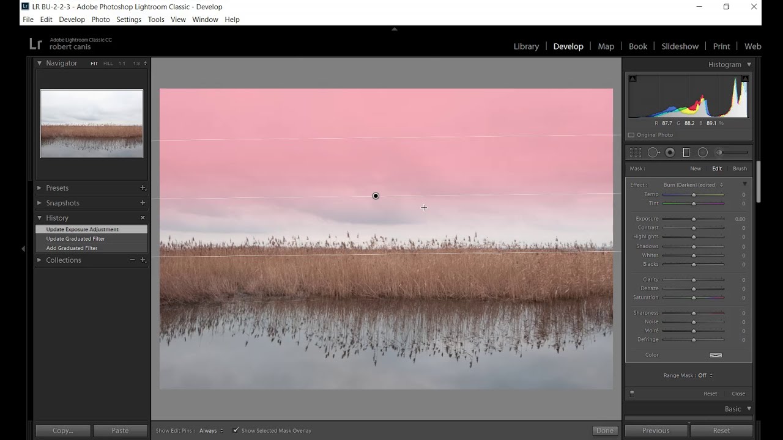Image resolution: width=783 pixels, height=440 pixels.
Task: Select the Red Eye Correction tool
Action: click(670, 153)
